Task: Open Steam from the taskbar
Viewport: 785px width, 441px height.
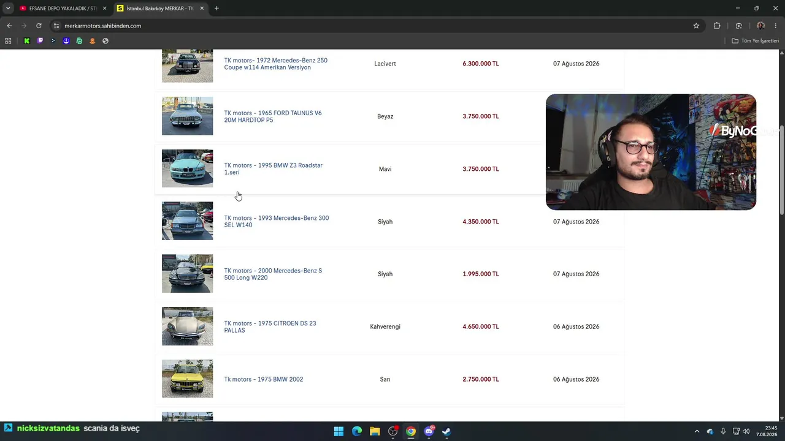Action: (447, 431)
